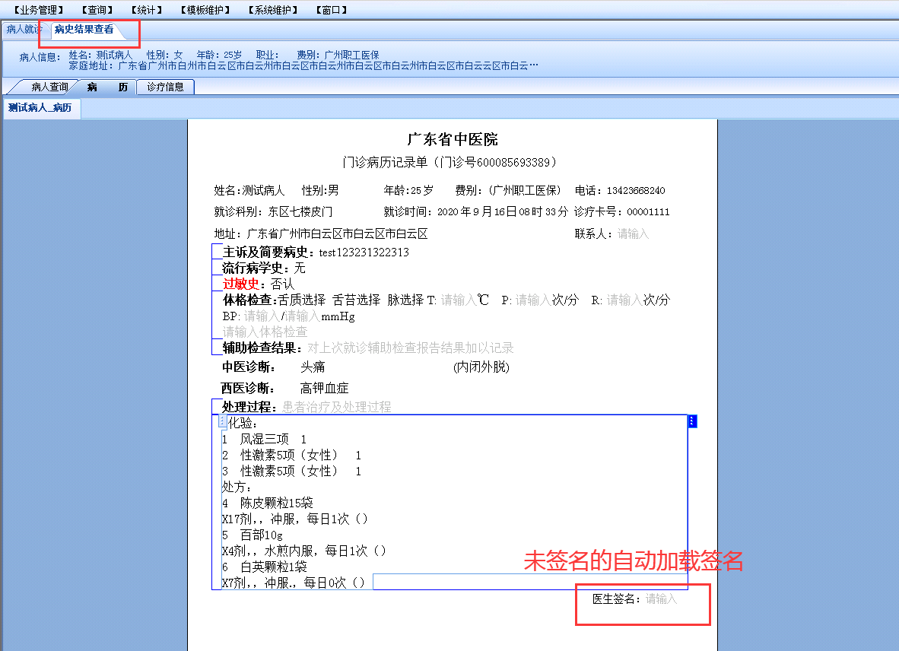Click the 西医诊断 value 高钾血症
This screenshot has height=651, width=899.
point(325,389)
